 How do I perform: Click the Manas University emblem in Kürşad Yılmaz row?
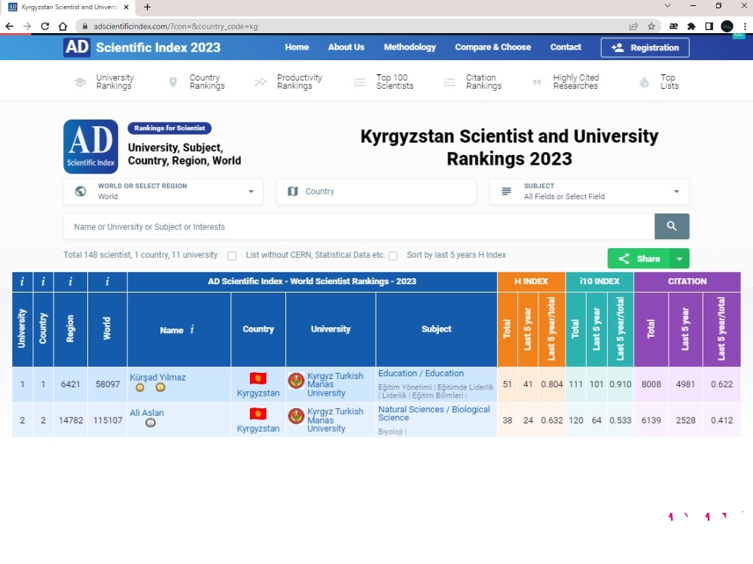pyautogui.click(x=296, y=381)
